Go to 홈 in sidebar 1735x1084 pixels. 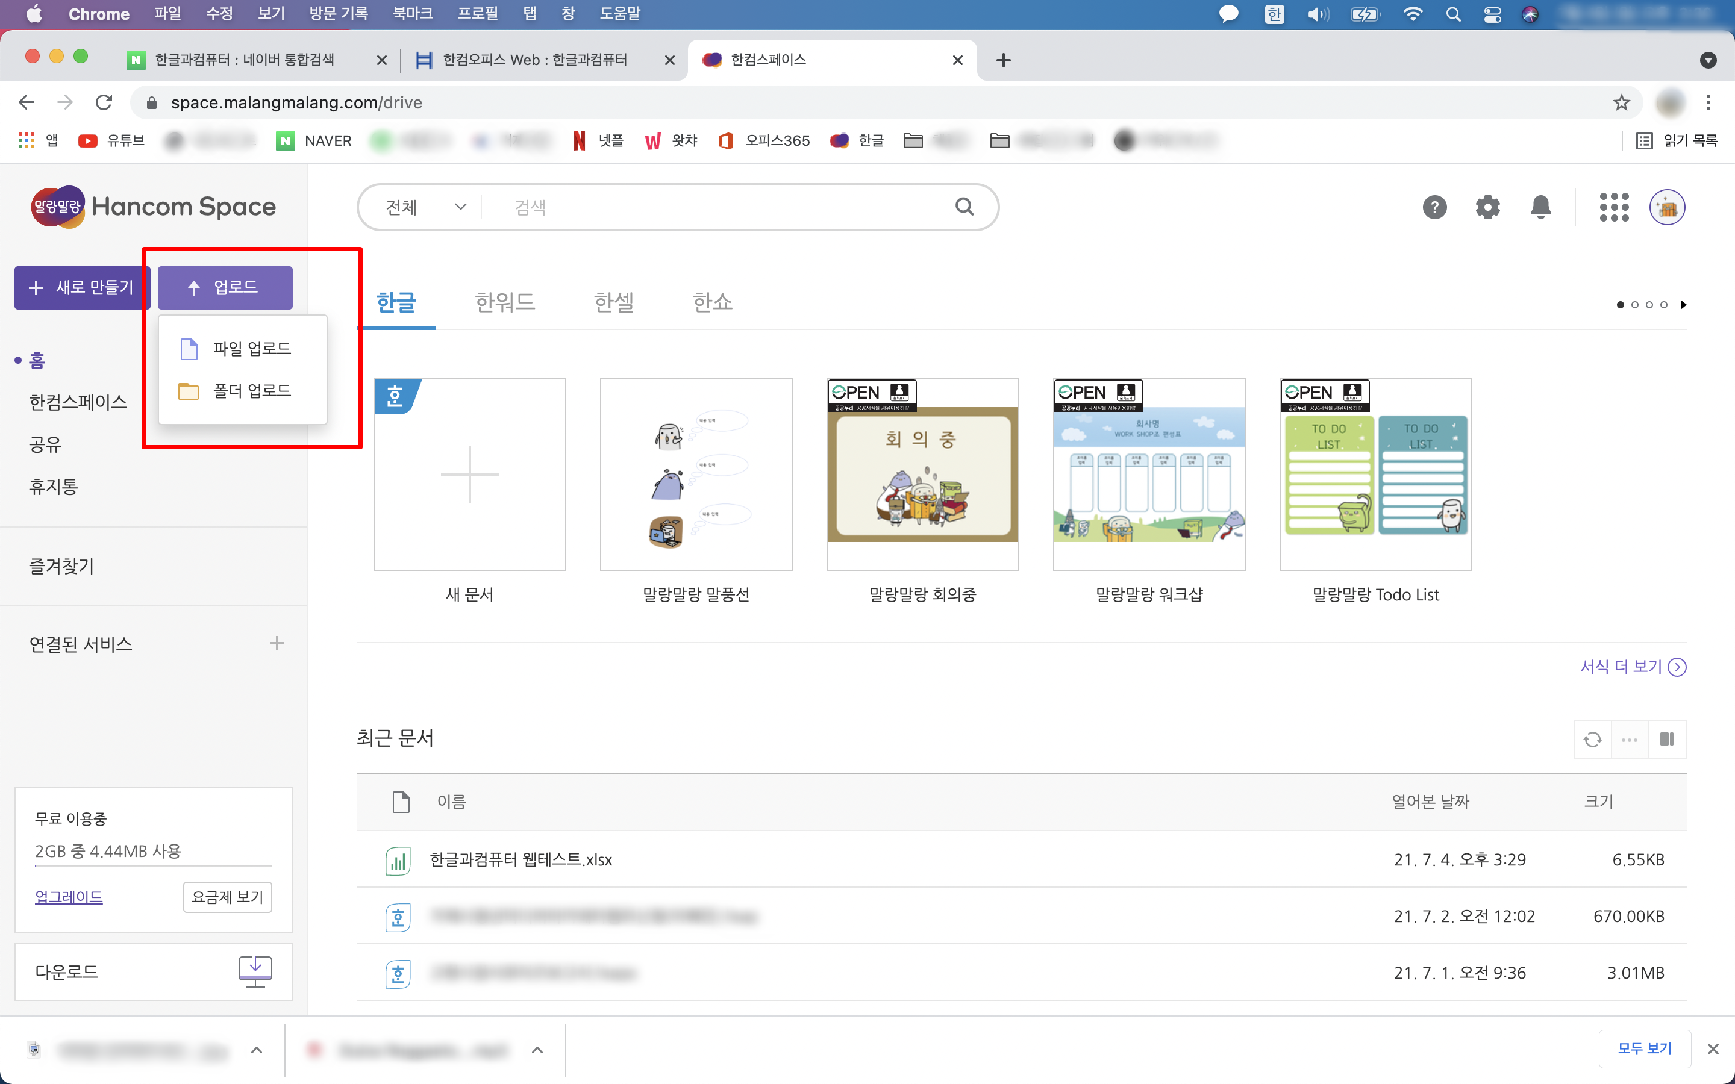37,360
